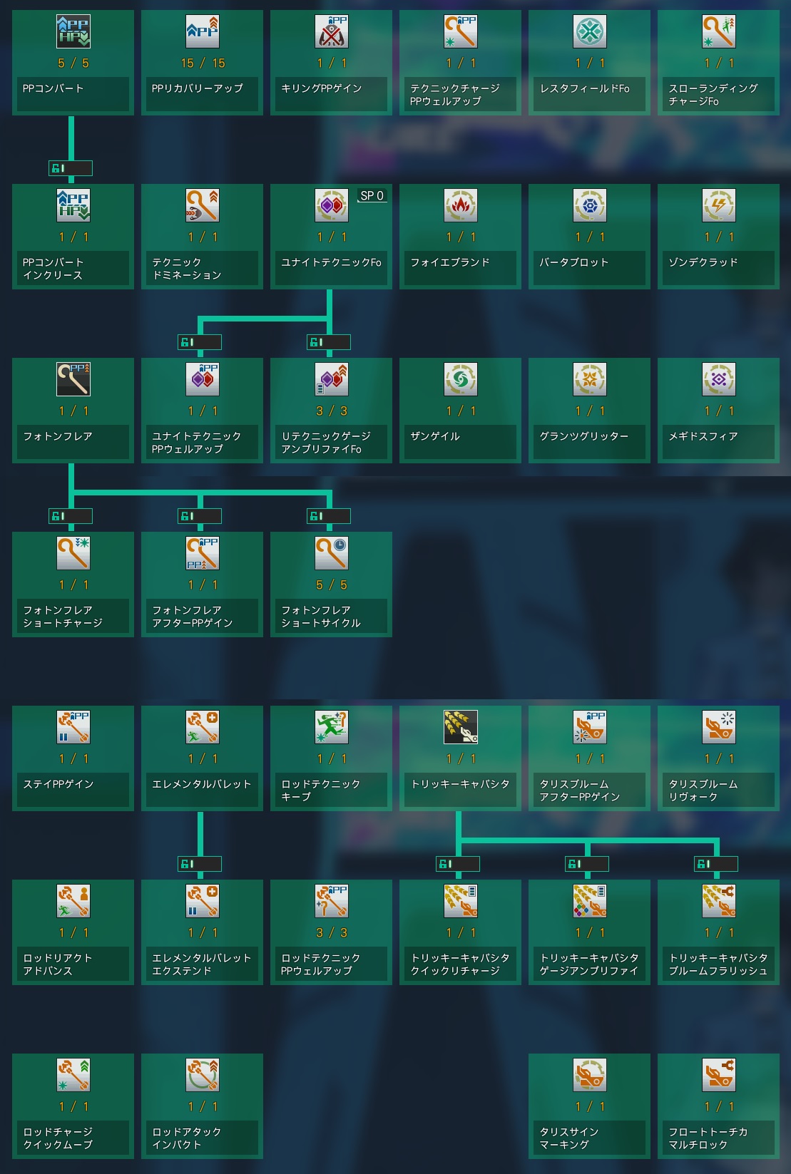Click the lock indicator above PPコンバートインクリース
Image resolution: width=791 pixels, height=1174 pixels.
tap(71, 168)
